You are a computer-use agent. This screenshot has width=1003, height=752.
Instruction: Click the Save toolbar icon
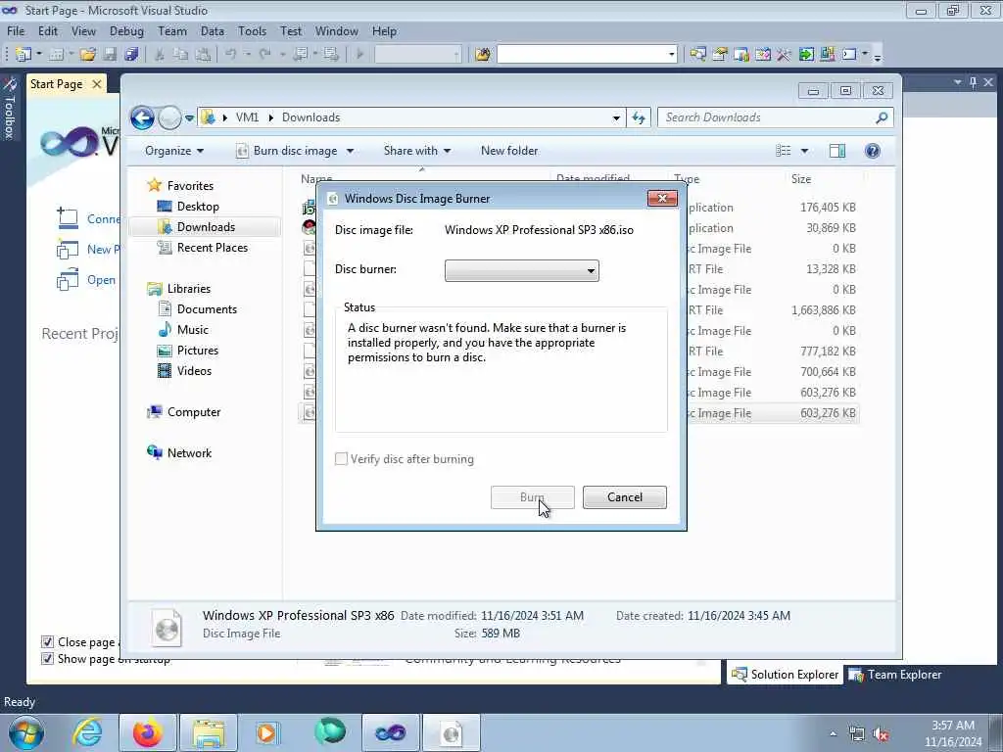[x=110, y=55]
